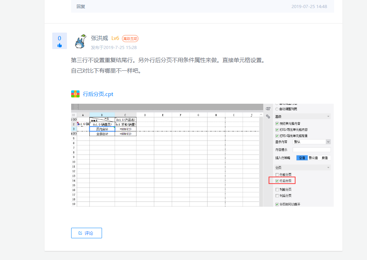
Task: Click the 内容提示 input field
Action: (312, 150)
